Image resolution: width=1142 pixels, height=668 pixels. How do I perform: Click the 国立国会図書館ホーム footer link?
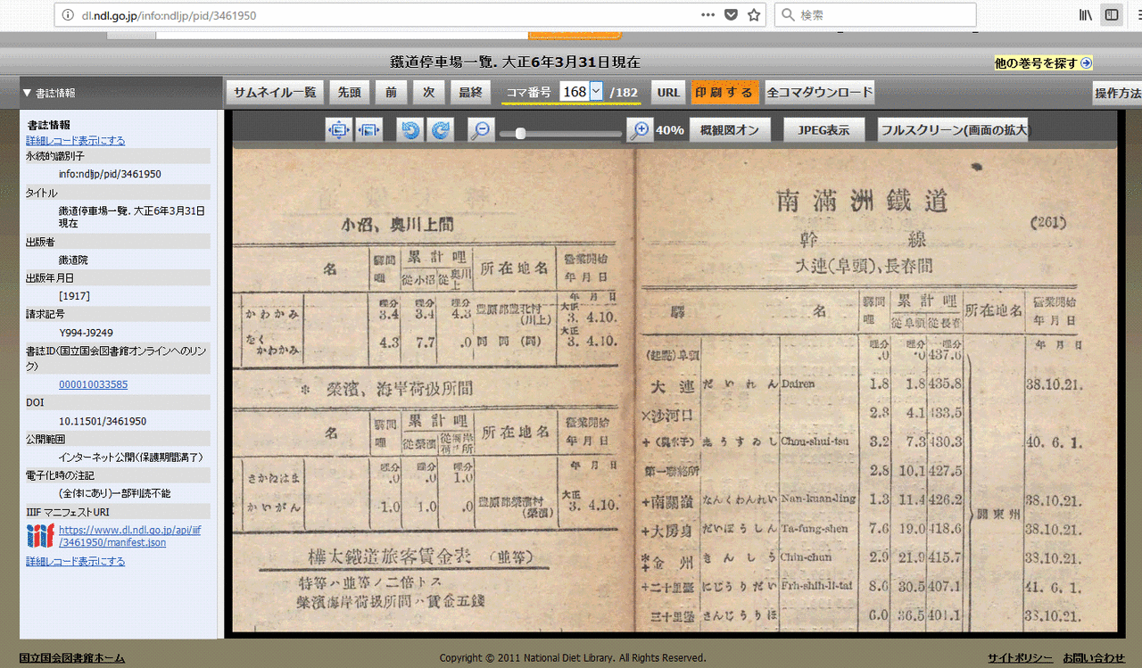(72, 658)
